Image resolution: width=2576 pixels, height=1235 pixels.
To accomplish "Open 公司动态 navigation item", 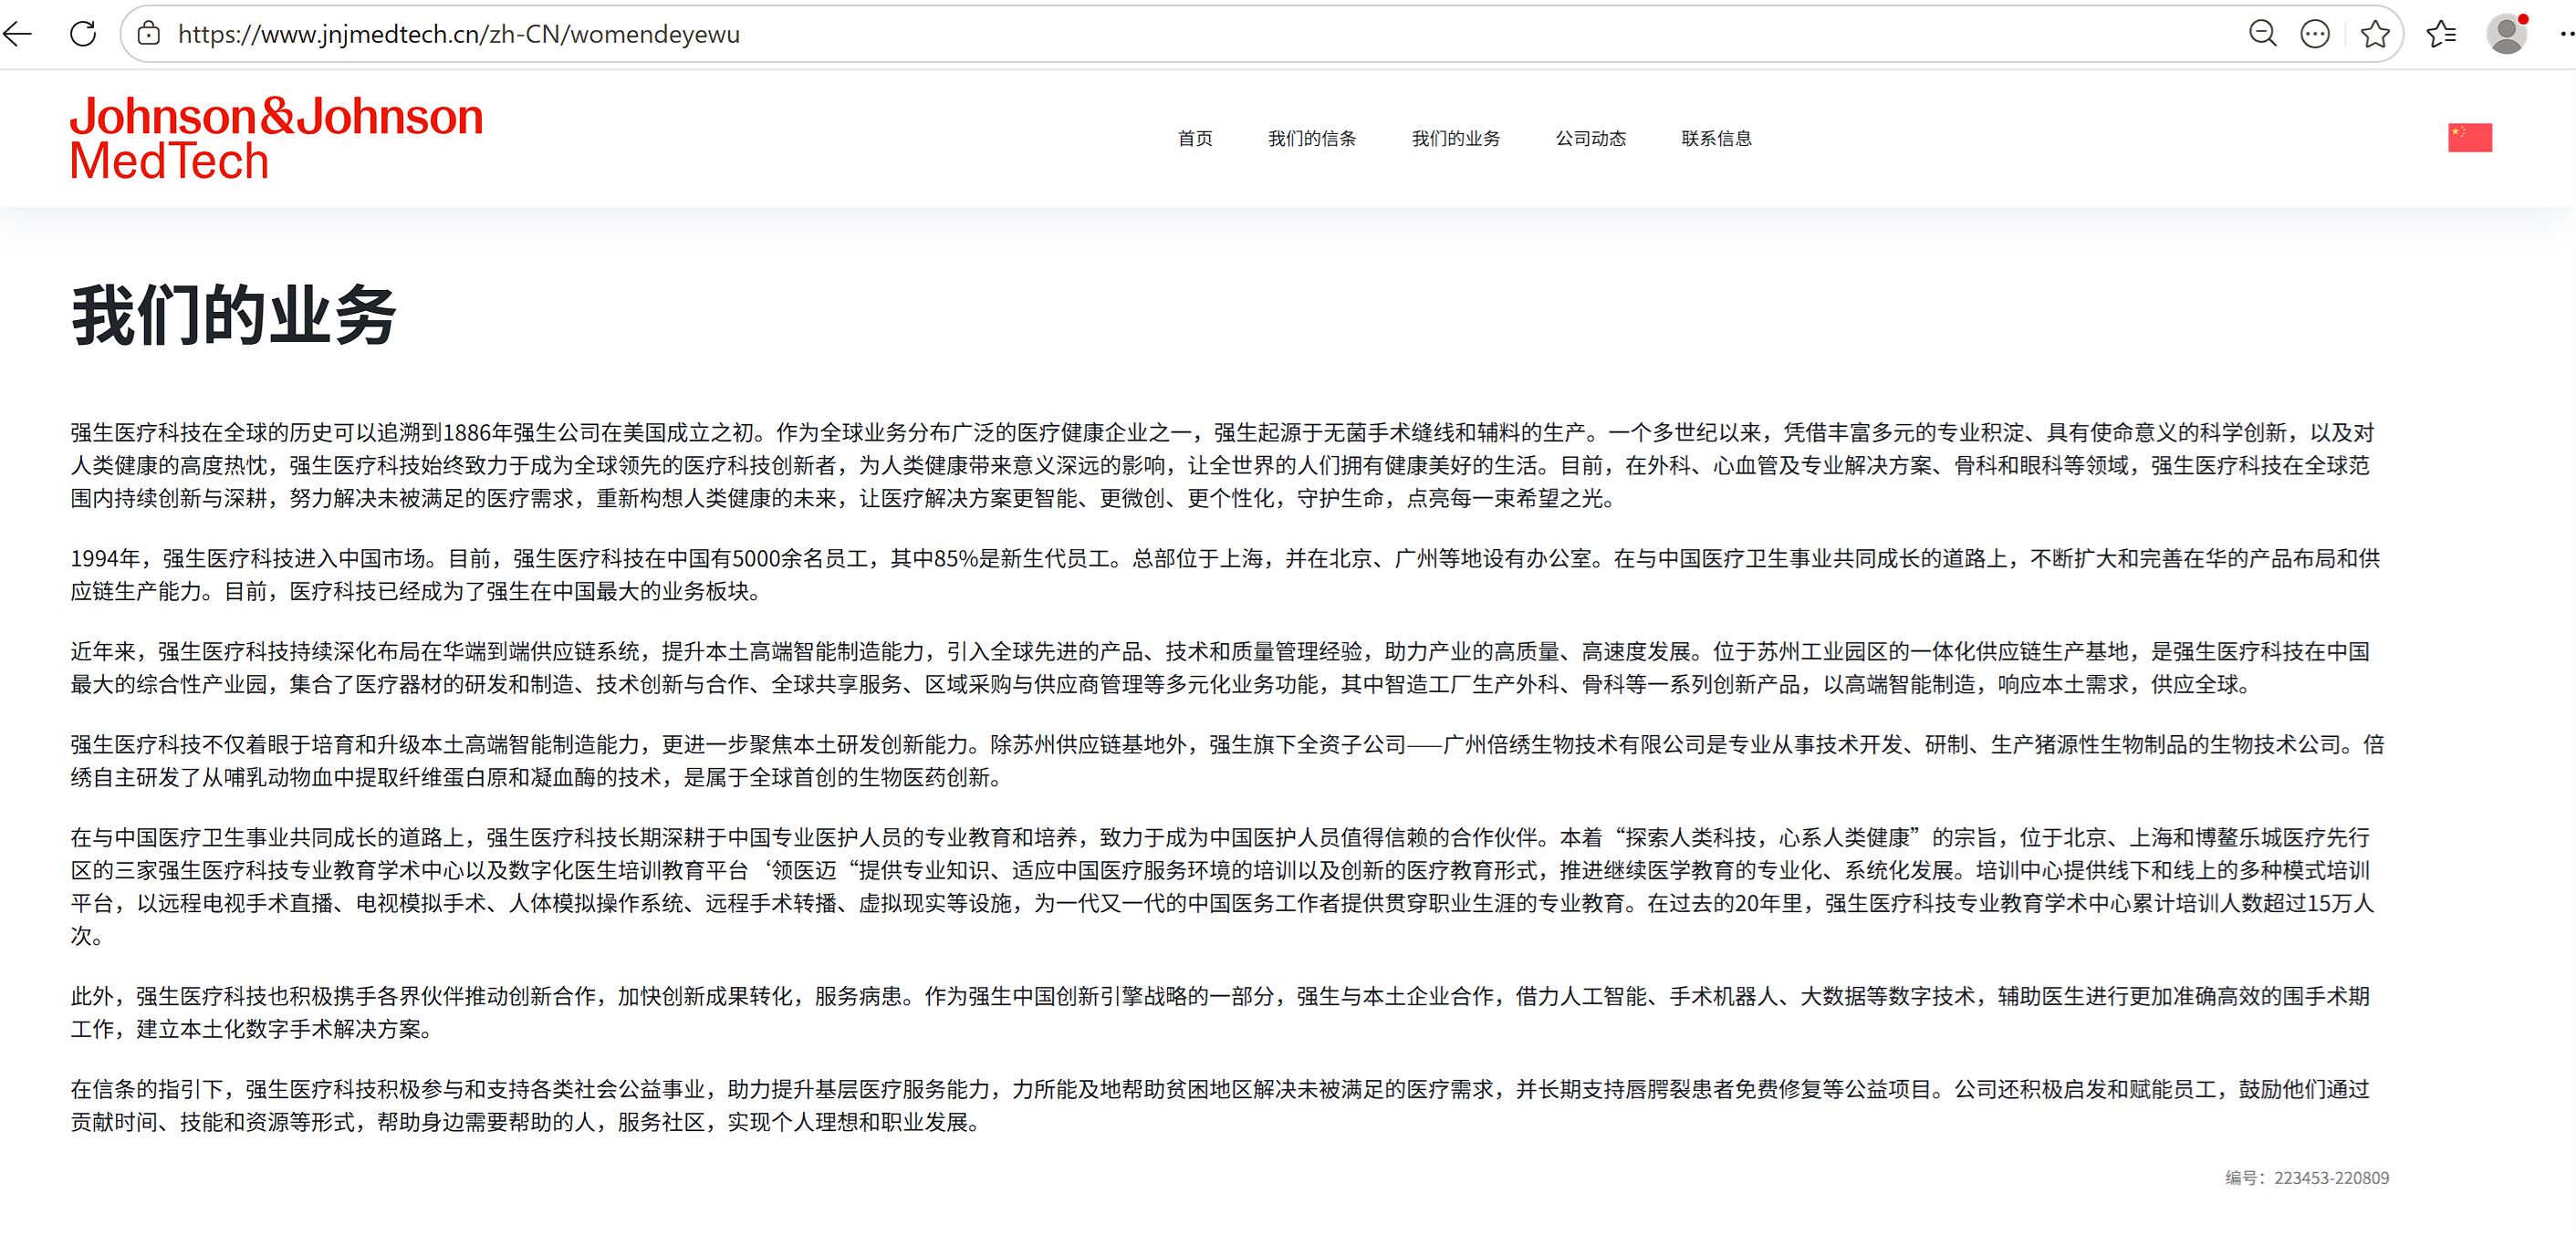I will 1591,139.
